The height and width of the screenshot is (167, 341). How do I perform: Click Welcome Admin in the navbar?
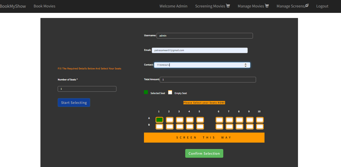pyautogui.click(x=173, y=6)
